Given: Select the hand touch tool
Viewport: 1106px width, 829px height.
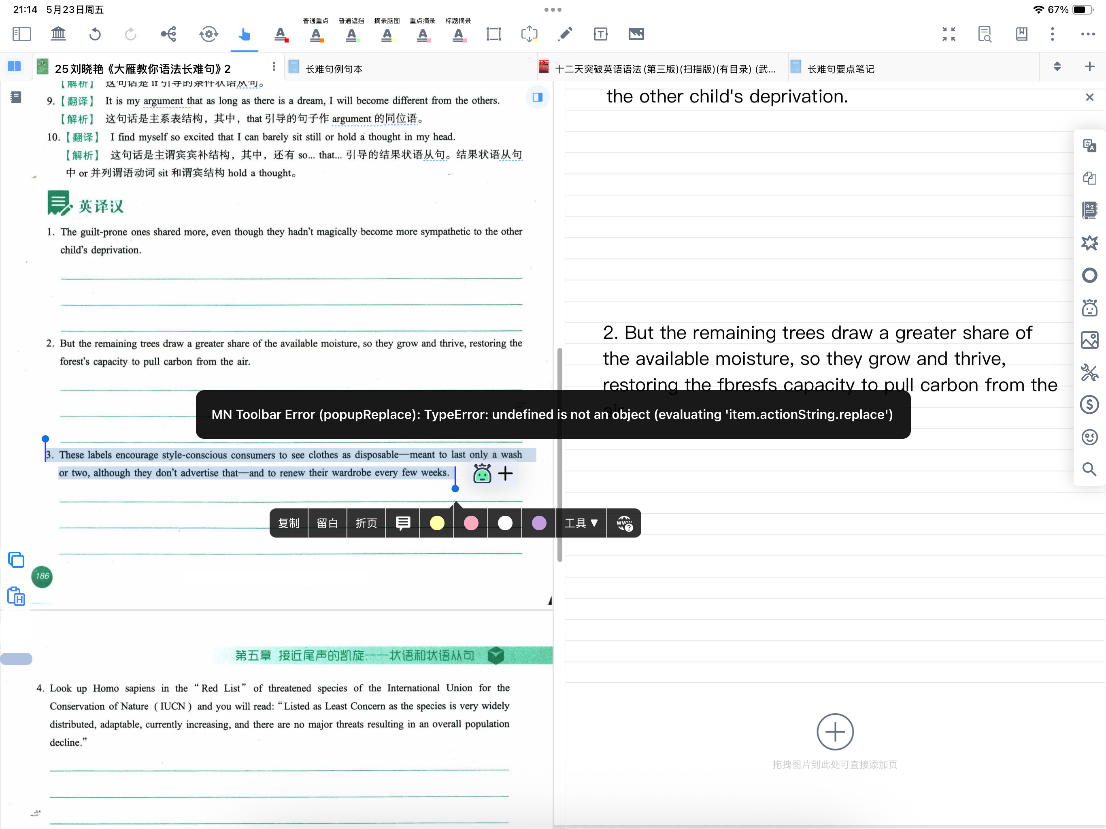Looking at the screenshot, I should [244, 34].
